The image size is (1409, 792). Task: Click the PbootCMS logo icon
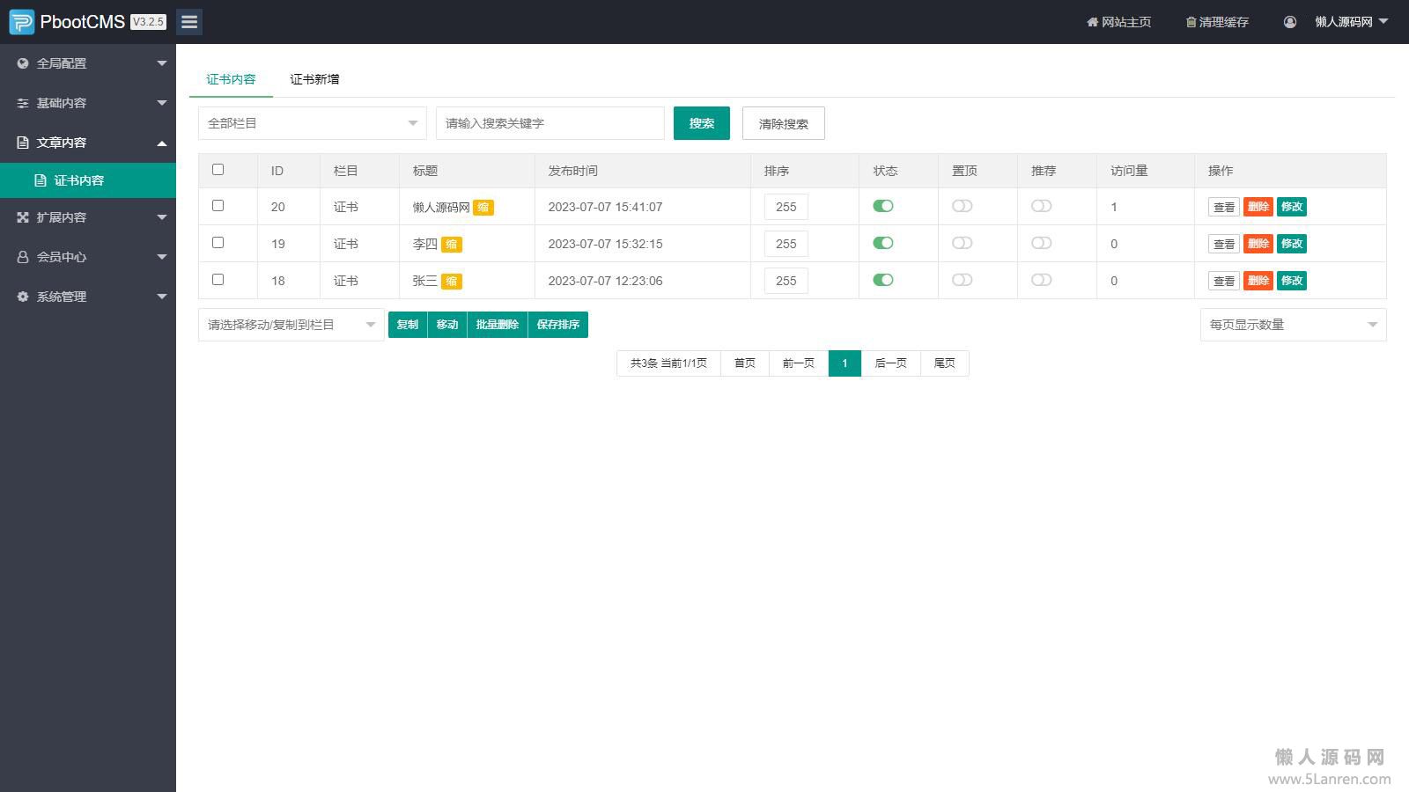(22, 22)
